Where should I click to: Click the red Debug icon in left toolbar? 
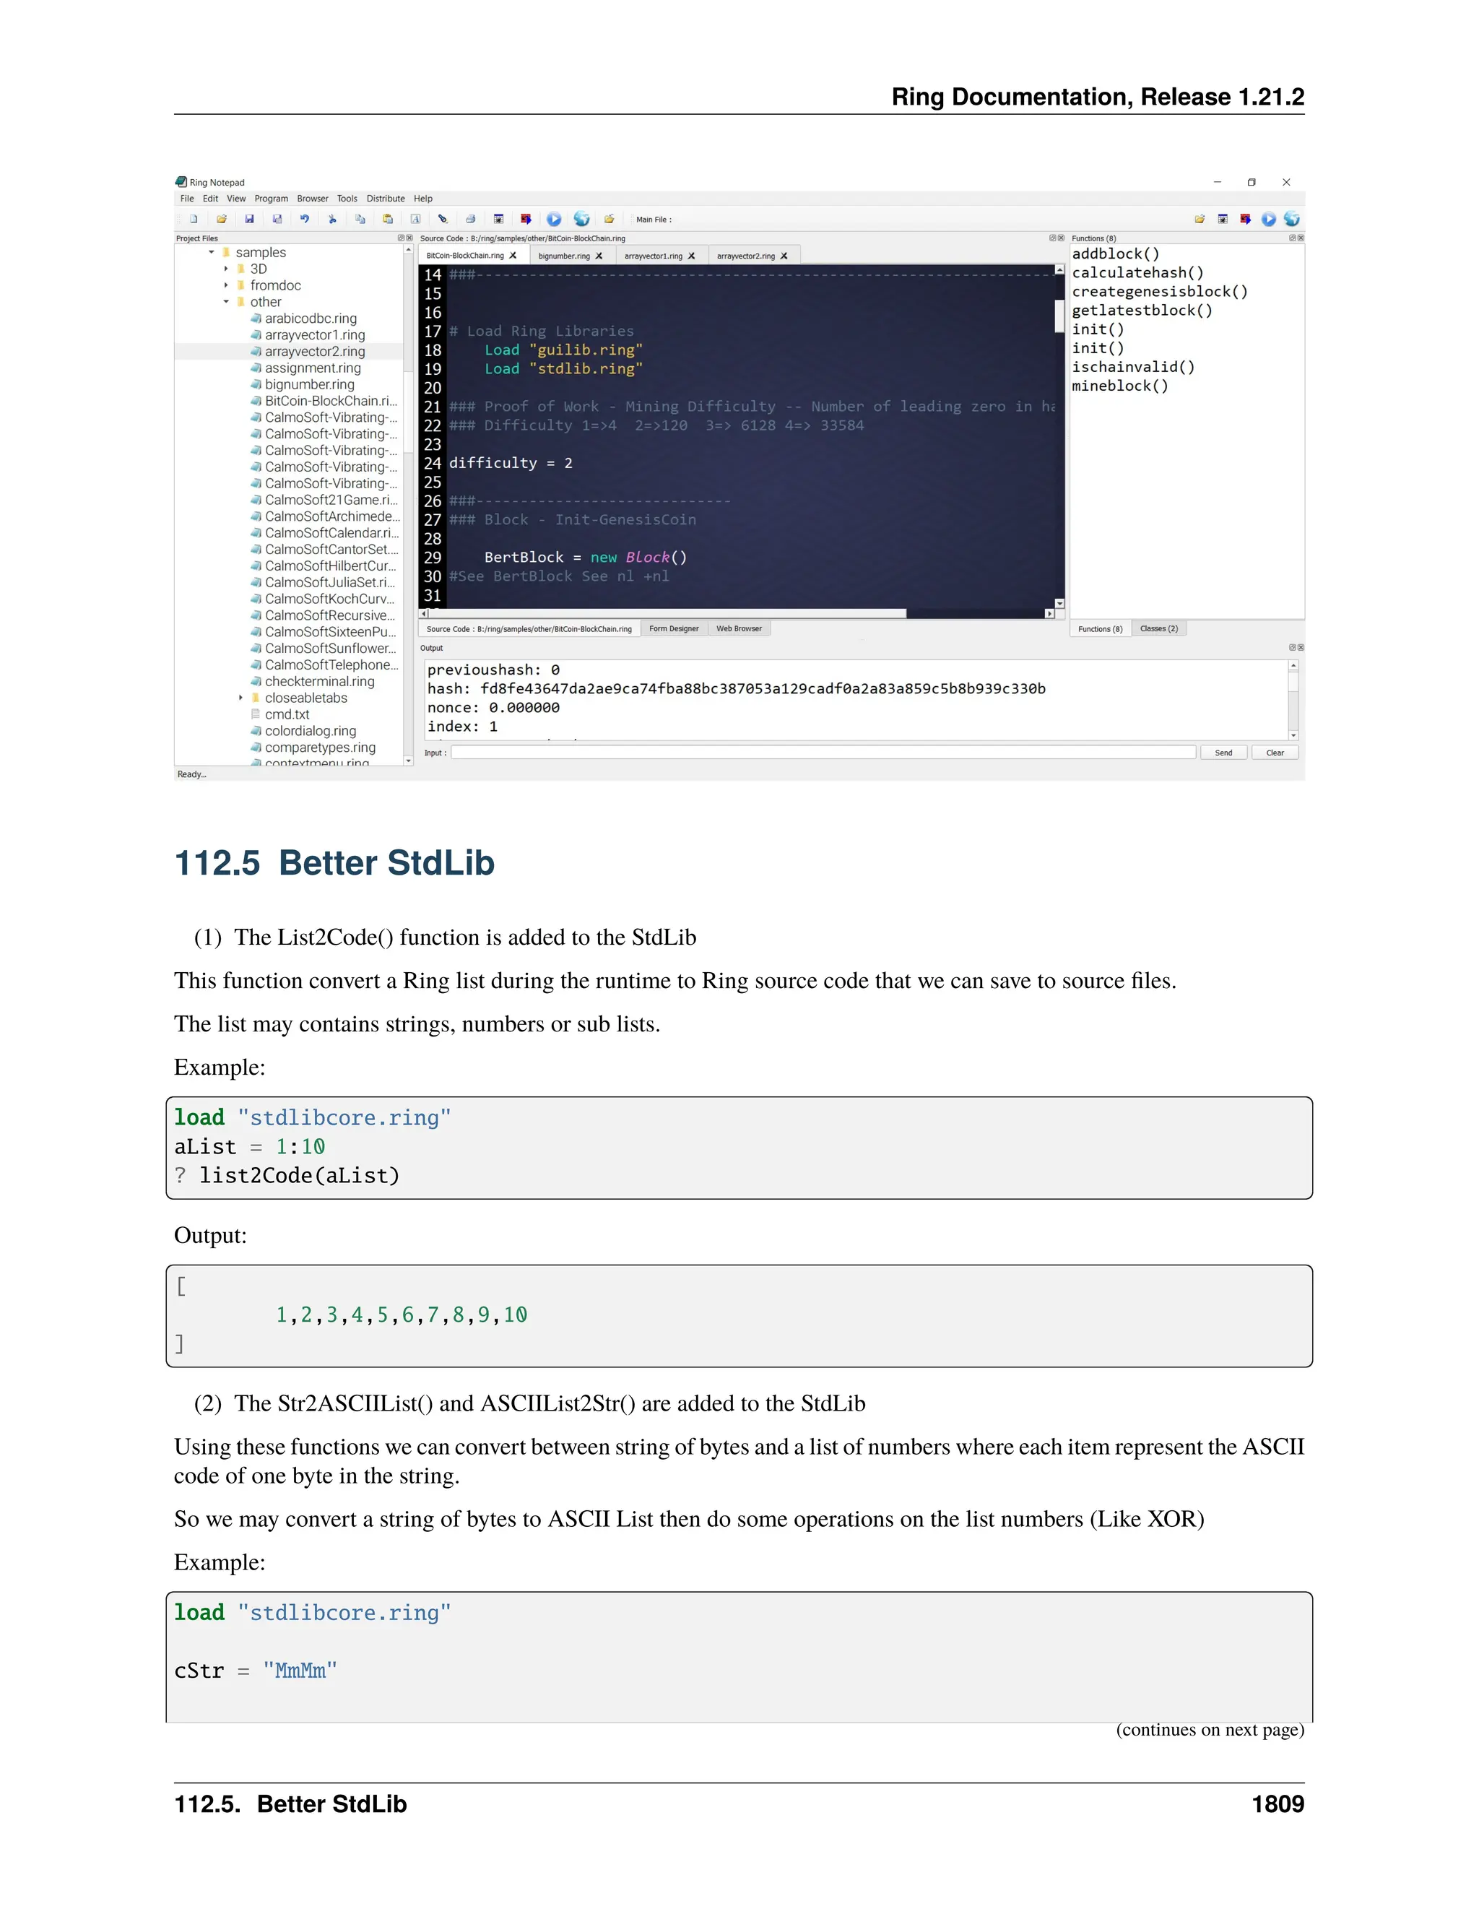pyautogui.click(x=526, y=219)
